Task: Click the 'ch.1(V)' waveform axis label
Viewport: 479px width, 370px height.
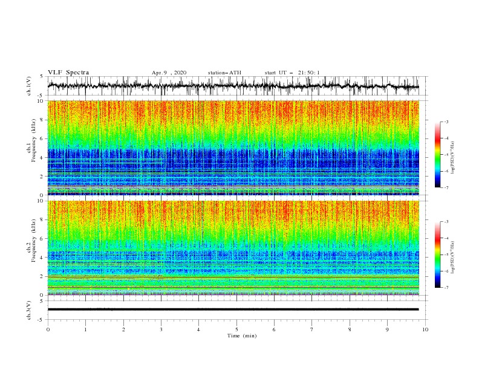Action: pos(29,86)
